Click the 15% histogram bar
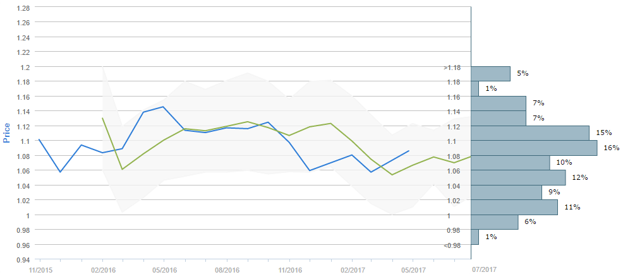This screenshot has height=277, width=623. [x=529, y=133]
